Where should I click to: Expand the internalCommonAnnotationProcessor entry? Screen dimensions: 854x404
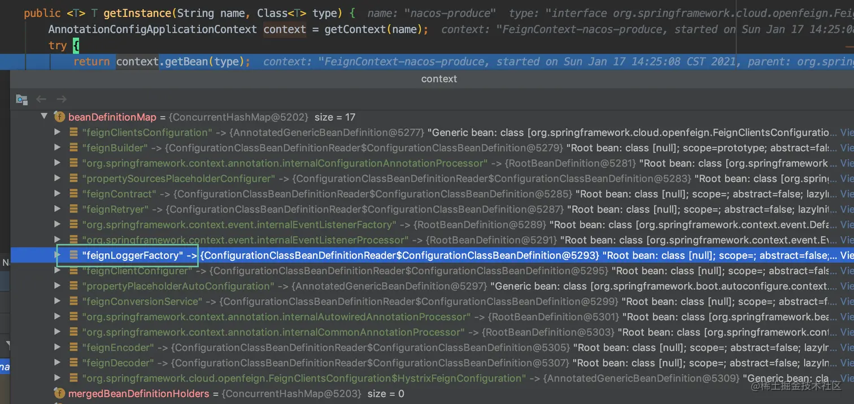[x=57, y=332]
